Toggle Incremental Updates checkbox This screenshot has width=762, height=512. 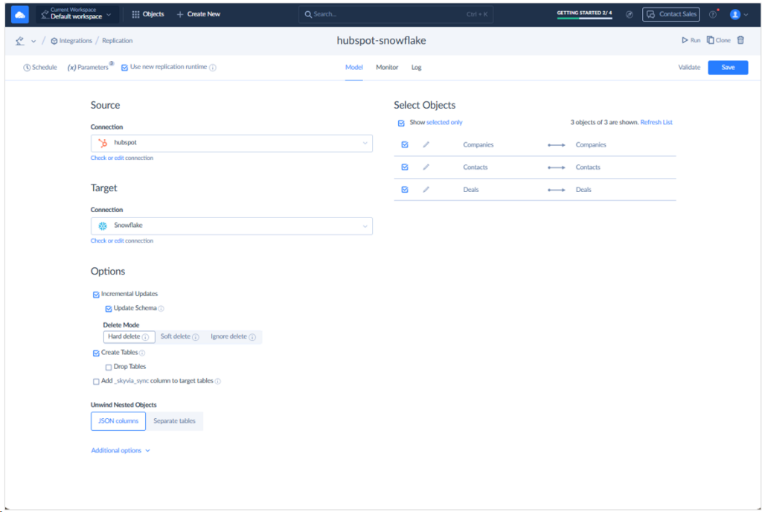coord(96,295)
